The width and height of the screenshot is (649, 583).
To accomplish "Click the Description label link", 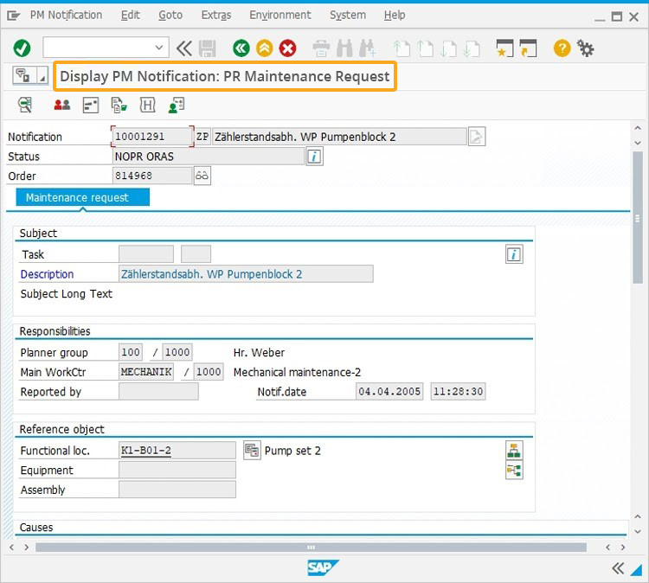I will (x=48, y=274).
